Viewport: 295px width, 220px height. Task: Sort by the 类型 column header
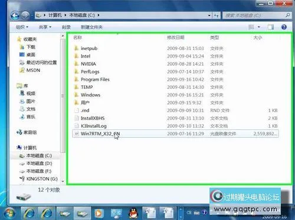coord(214,37)
